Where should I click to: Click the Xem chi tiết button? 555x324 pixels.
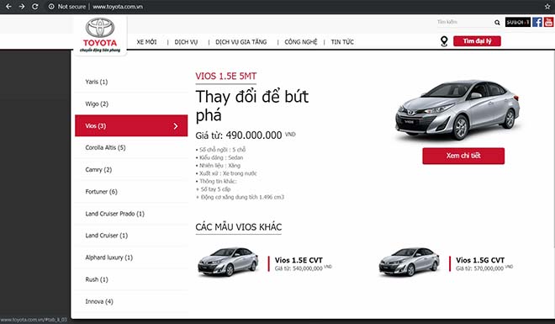point(463,156)
